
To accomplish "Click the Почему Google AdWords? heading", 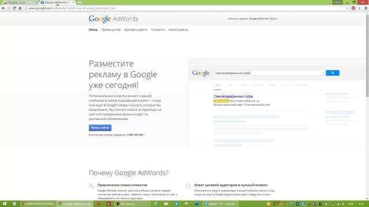I will pyautogui.click(x=129, y=172).
